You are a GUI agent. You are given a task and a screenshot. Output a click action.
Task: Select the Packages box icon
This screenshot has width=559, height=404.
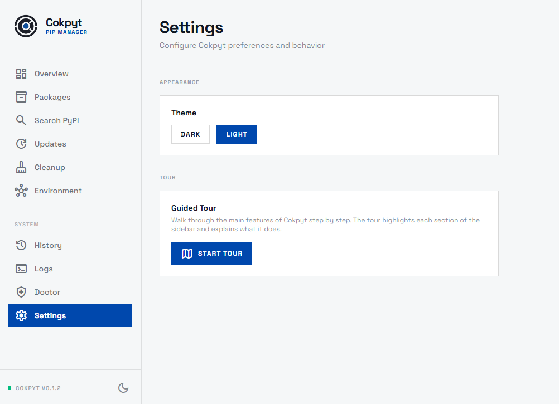[x=21, y=96]
